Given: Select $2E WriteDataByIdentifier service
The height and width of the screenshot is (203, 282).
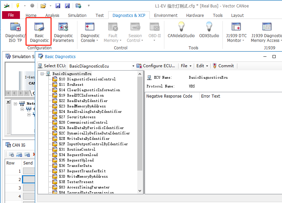Looking at the screenshot, I should point(84,138).
